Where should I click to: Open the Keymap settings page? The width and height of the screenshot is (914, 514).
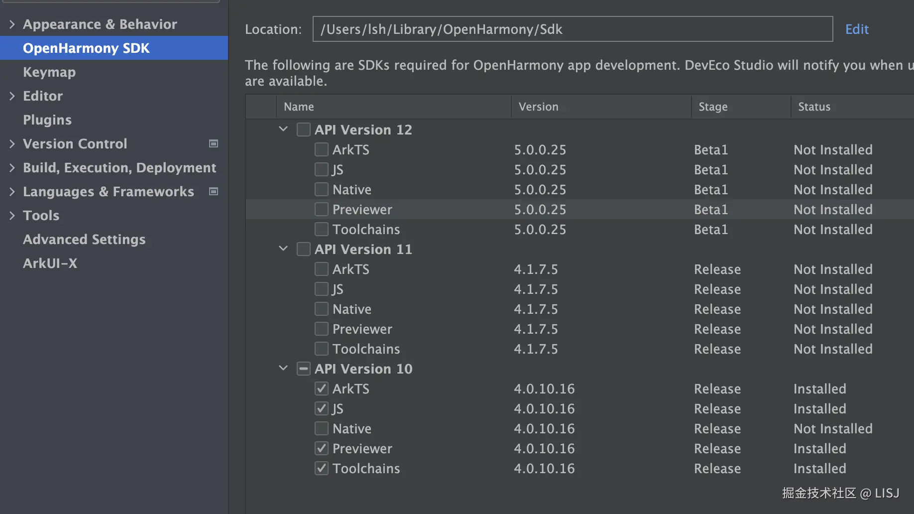pos(49,72)
